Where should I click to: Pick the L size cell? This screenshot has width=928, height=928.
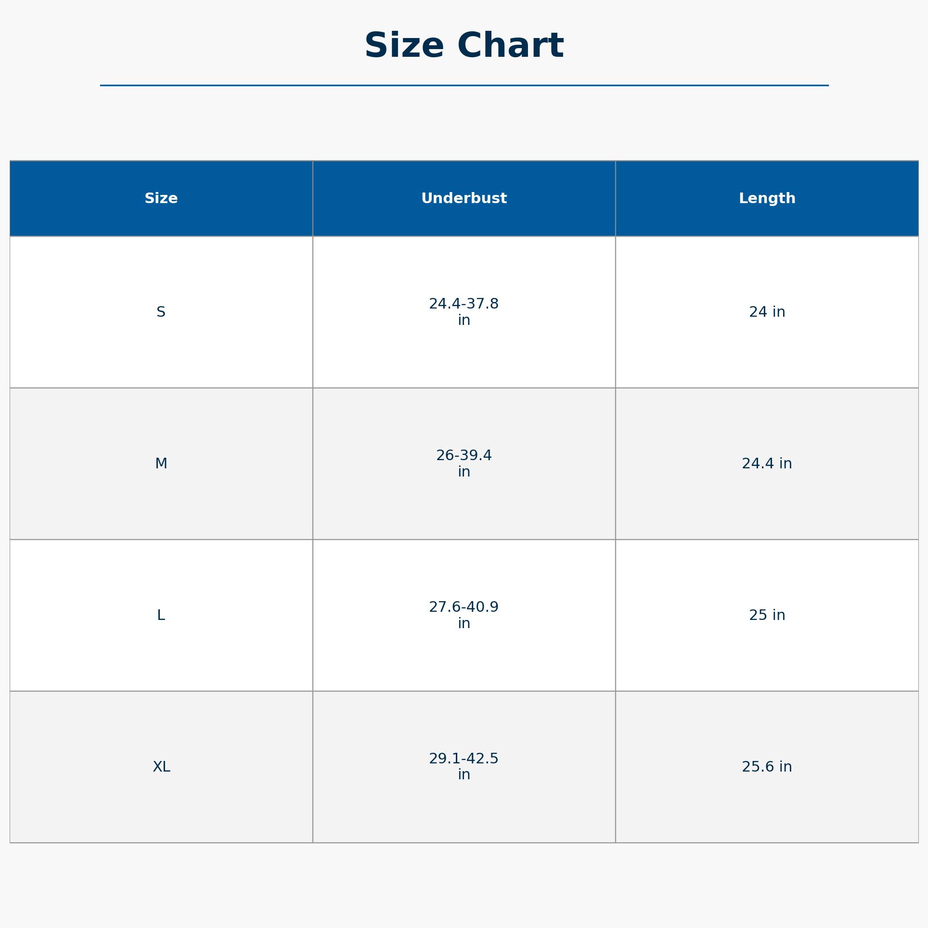pos(161,615)
